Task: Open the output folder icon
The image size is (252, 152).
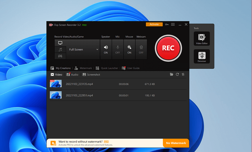Action: [x=172, y=74]
